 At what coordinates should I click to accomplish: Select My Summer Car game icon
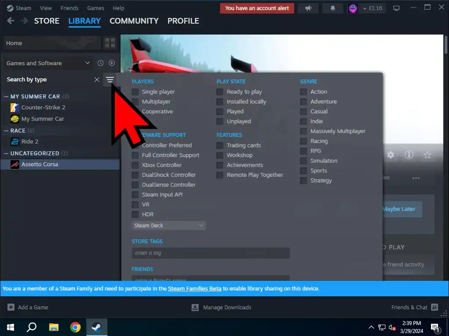[15, 119]
